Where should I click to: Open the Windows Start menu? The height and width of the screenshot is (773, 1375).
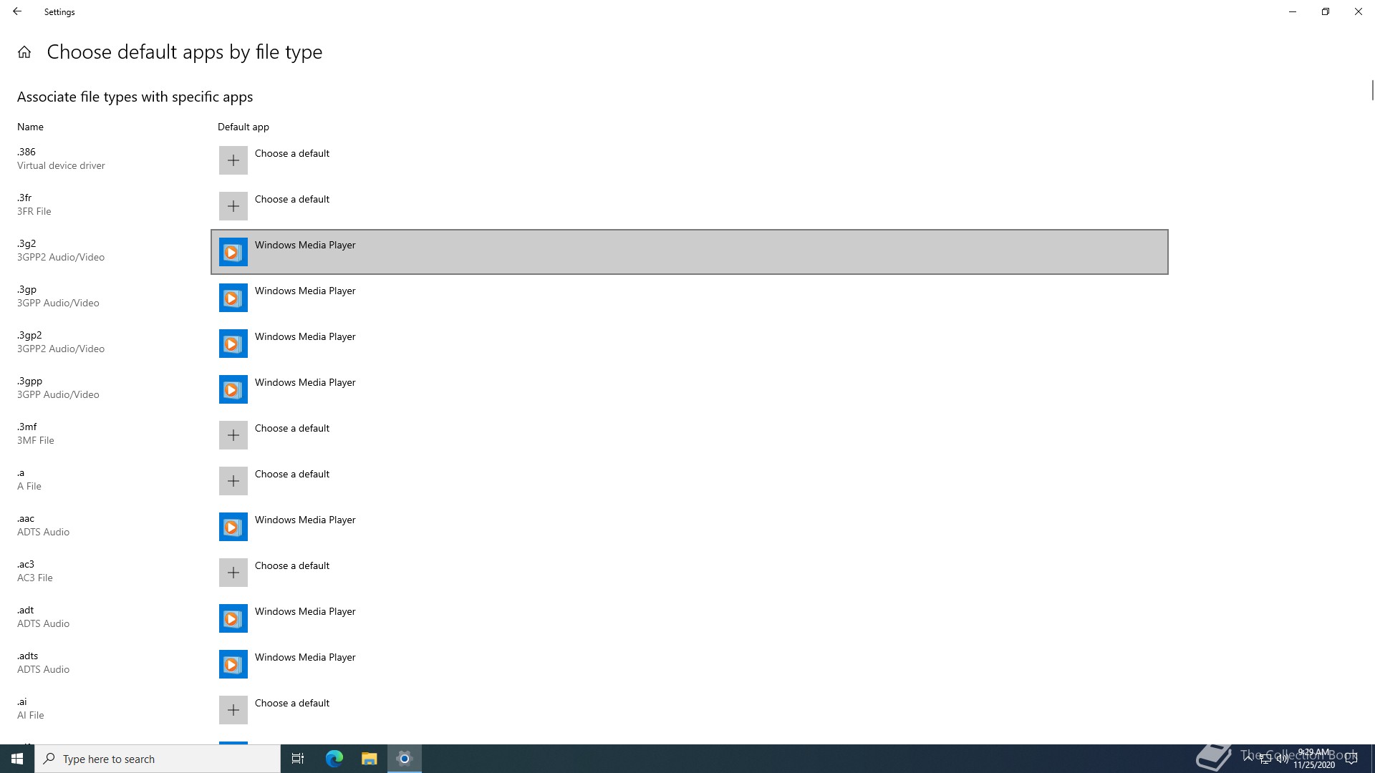(x=17, y=759)
